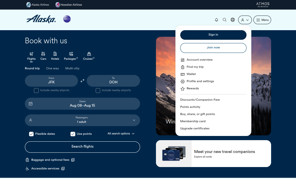
Task: Click the Atmos credit cards image
Action: [174, 154]
